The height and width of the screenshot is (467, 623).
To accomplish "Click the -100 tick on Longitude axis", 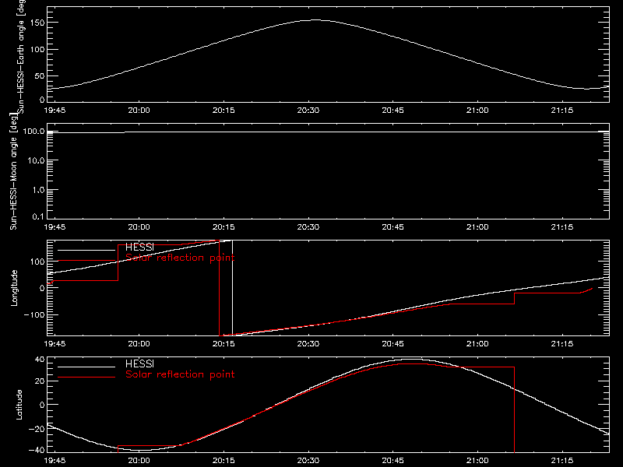I will pos(34,314).
